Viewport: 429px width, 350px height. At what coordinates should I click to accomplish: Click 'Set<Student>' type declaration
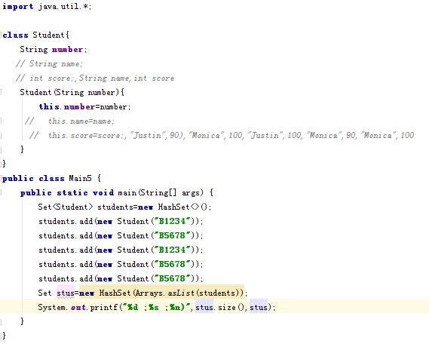[x=66, y=207]
